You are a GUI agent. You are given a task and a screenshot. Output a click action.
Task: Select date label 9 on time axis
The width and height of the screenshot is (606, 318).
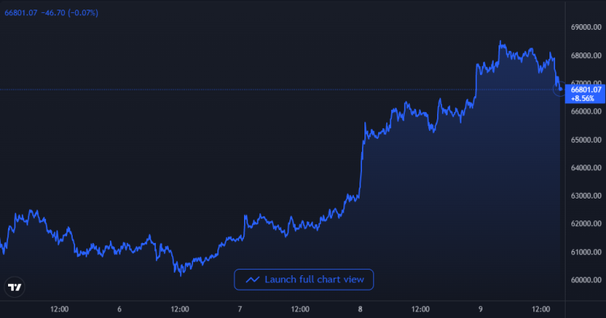tap(481, 309)
